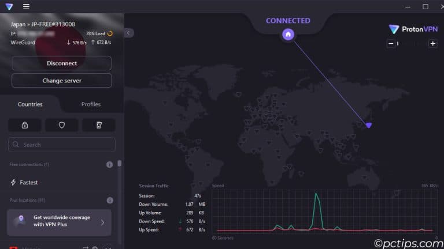444x249 pixels.
Task: Collapse the sidebar with arrow button
Action: [128, 33]
